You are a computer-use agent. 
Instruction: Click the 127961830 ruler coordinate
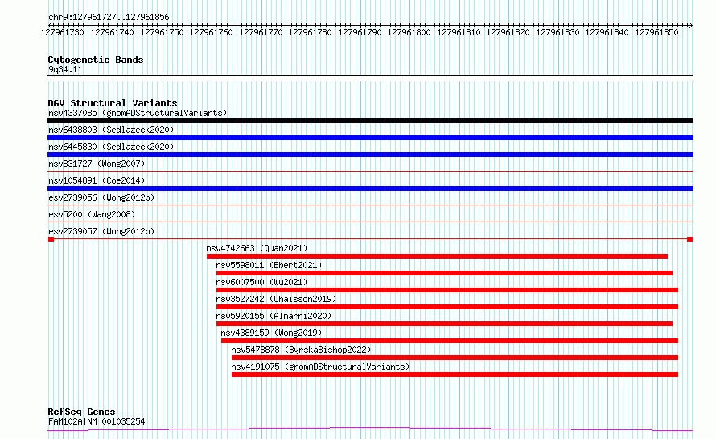[558, 32]
